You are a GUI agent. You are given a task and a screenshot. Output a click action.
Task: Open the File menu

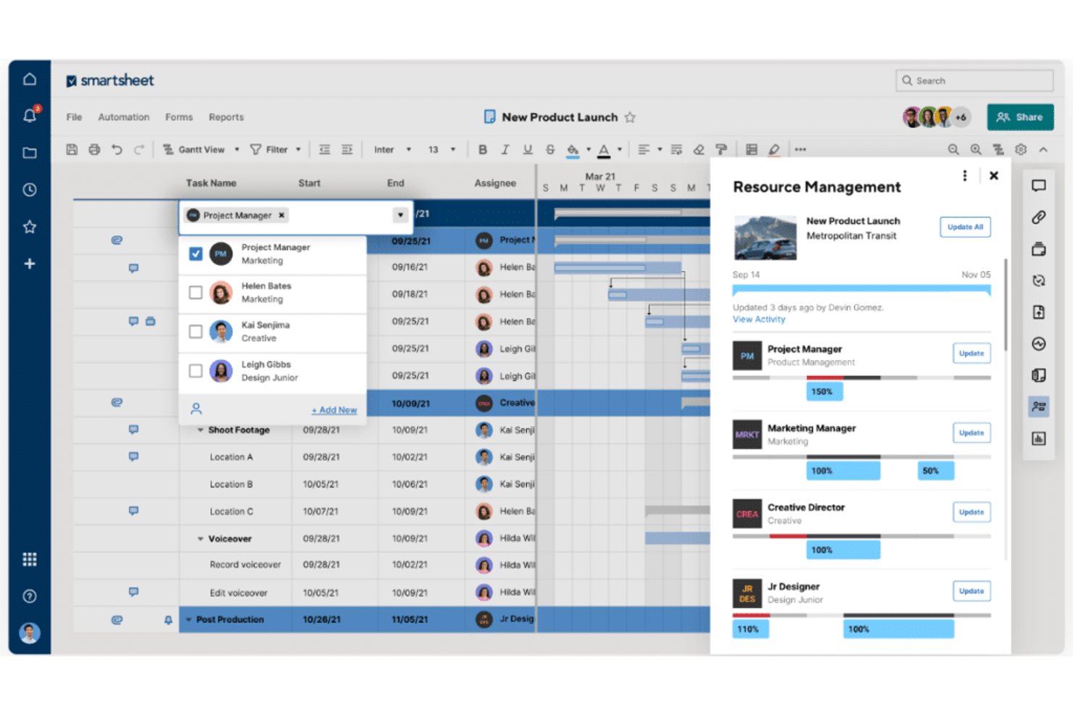(74, 117)
